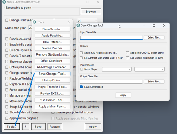Click the Game start year field

(30, 28)
